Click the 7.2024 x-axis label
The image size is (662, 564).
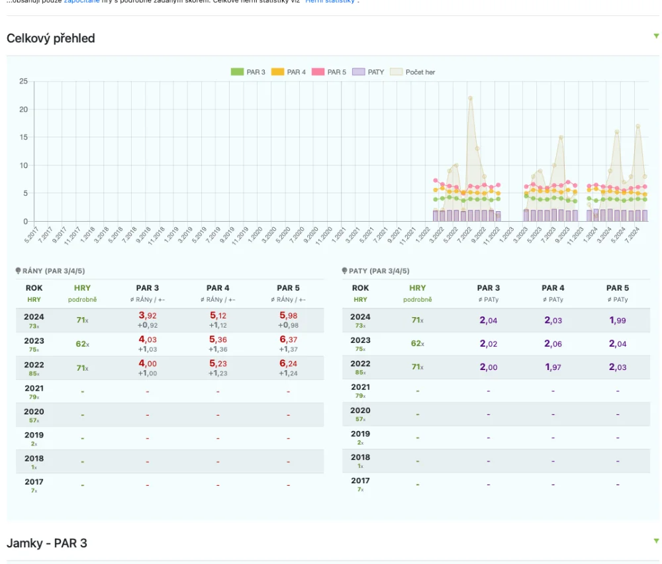click(632, 235)
